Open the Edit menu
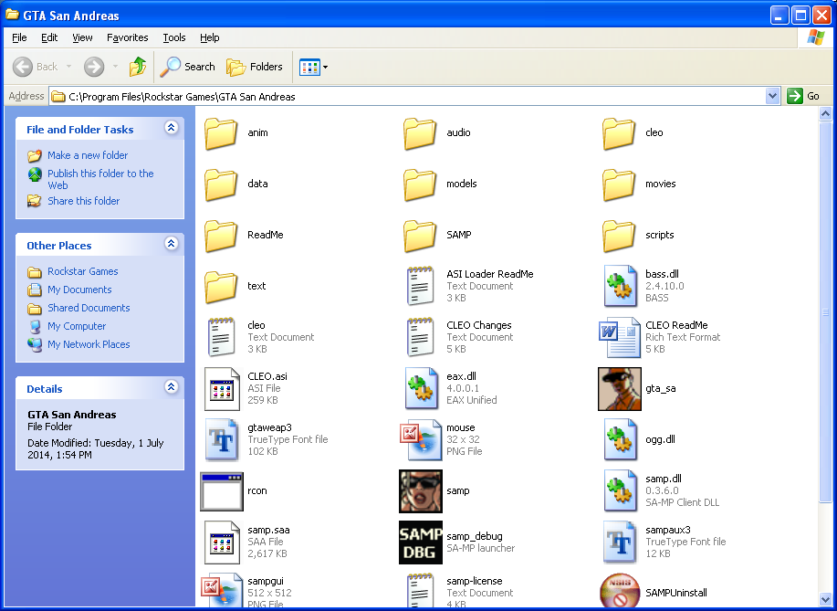 pyautogui.click(x=49, y=37)
